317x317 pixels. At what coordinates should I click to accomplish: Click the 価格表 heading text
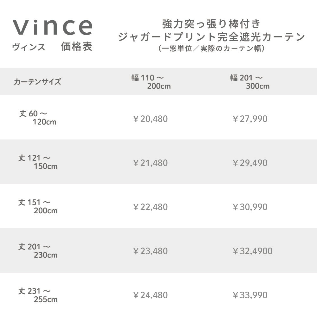point(76,47)
